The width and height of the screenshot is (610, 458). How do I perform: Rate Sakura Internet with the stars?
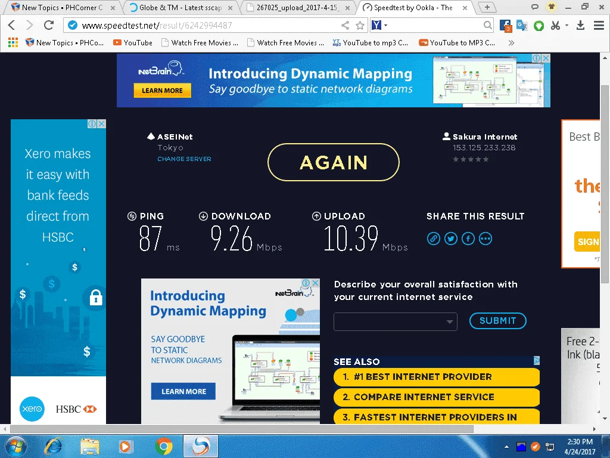[x=471, y=159]
